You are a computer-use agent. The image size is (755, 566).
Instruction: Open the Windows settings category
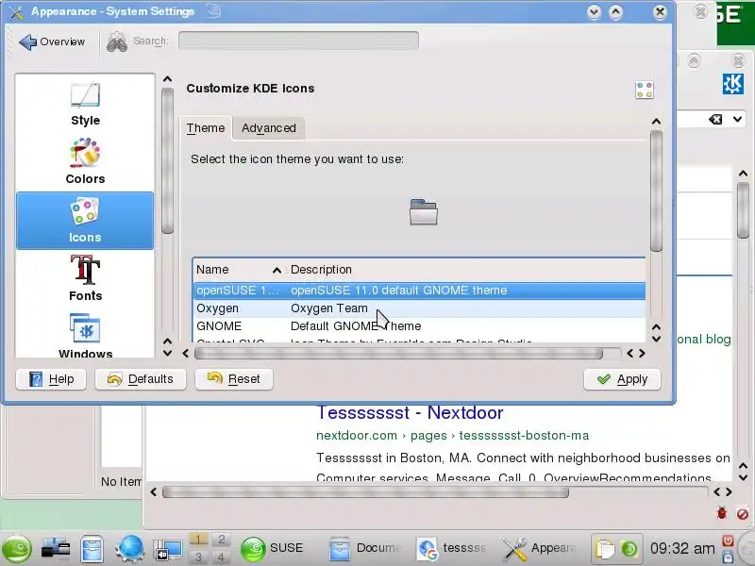(x=85, y=336)
